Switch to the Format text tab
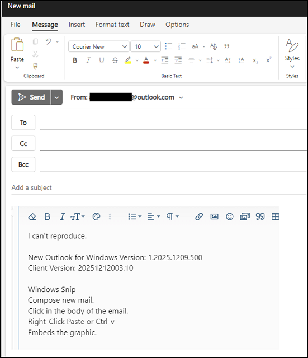308x358 pixels. click(x=112, y=25)
